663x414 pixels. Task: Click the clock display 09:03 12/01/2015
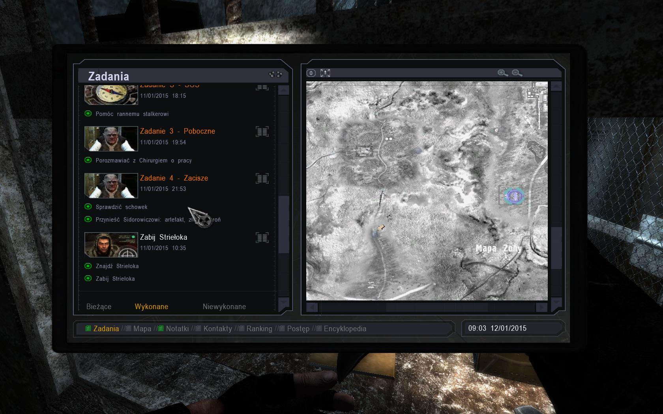pyautogui.click(x=497, y=328)
